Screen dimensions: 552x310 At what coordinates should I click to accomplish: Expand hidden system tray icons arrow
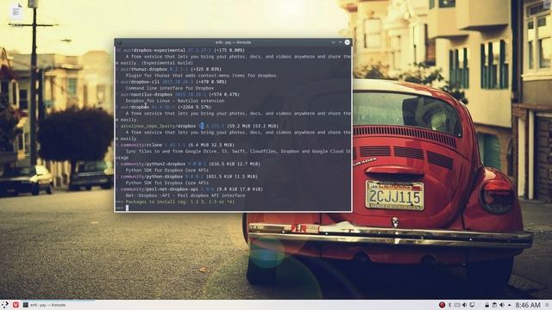[509, 305]
